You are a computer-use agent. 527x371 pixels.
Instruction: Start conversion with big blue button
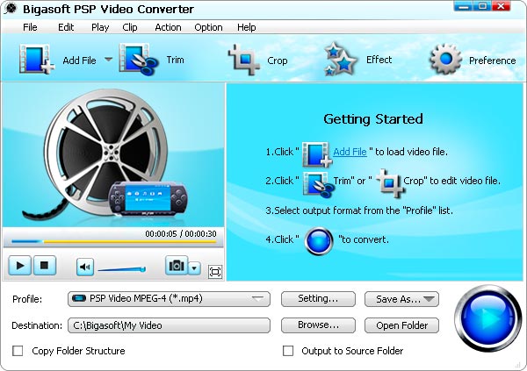click(488, 318)
